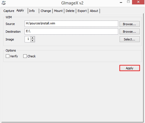Screen dimensions: 145x123
Task: Click the GImageX app icon in title bar
Action: pyautogui.click(x=4, y=3)
